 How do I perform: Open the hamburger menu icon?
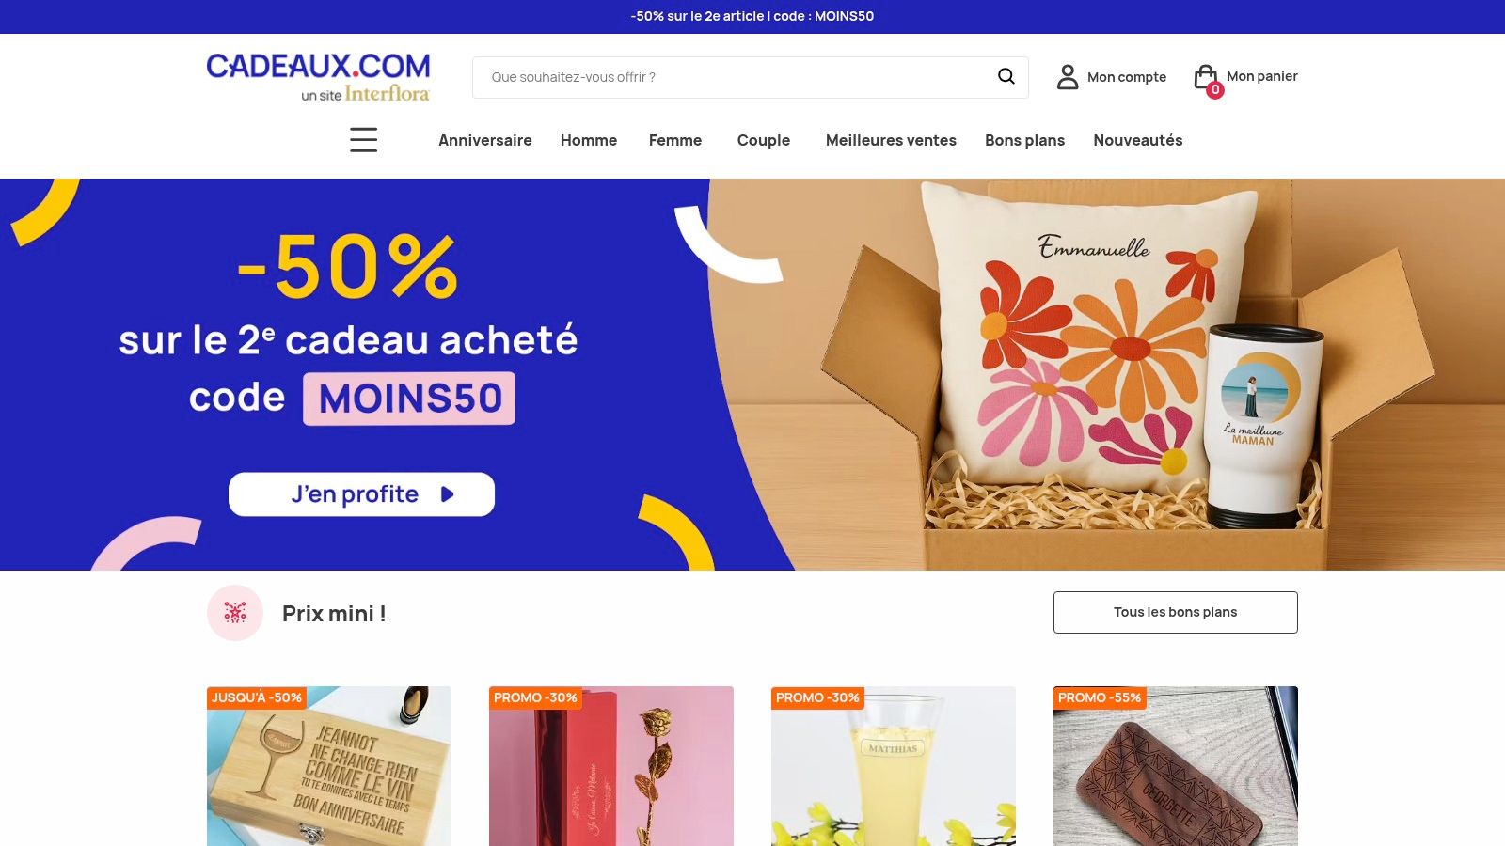coord(364,140)
